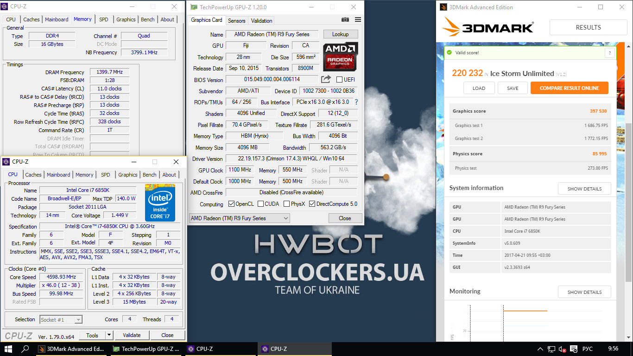This screenshot has height=356, width=633.
Task: Open Windows Start menu
Action: (8, 349)
